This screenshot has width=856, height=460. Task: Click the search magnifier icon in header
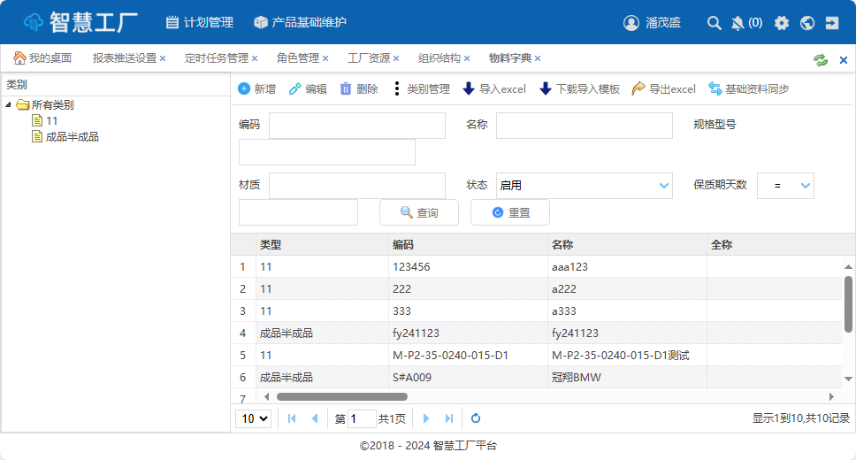715,23
